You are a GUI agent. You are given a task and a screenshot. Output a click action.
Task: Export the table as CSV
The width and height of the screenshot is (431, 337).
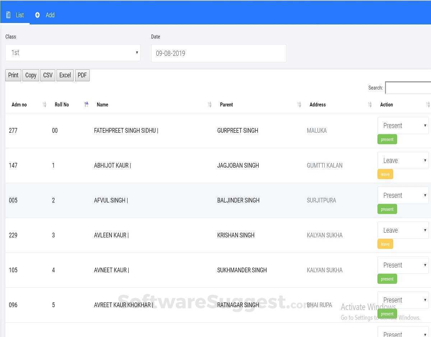click(x=48, y=75)
